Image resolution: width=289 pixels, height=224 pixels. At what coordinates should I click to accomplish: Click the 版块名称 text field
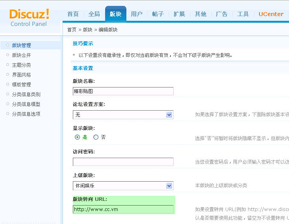tap(123, 91)
